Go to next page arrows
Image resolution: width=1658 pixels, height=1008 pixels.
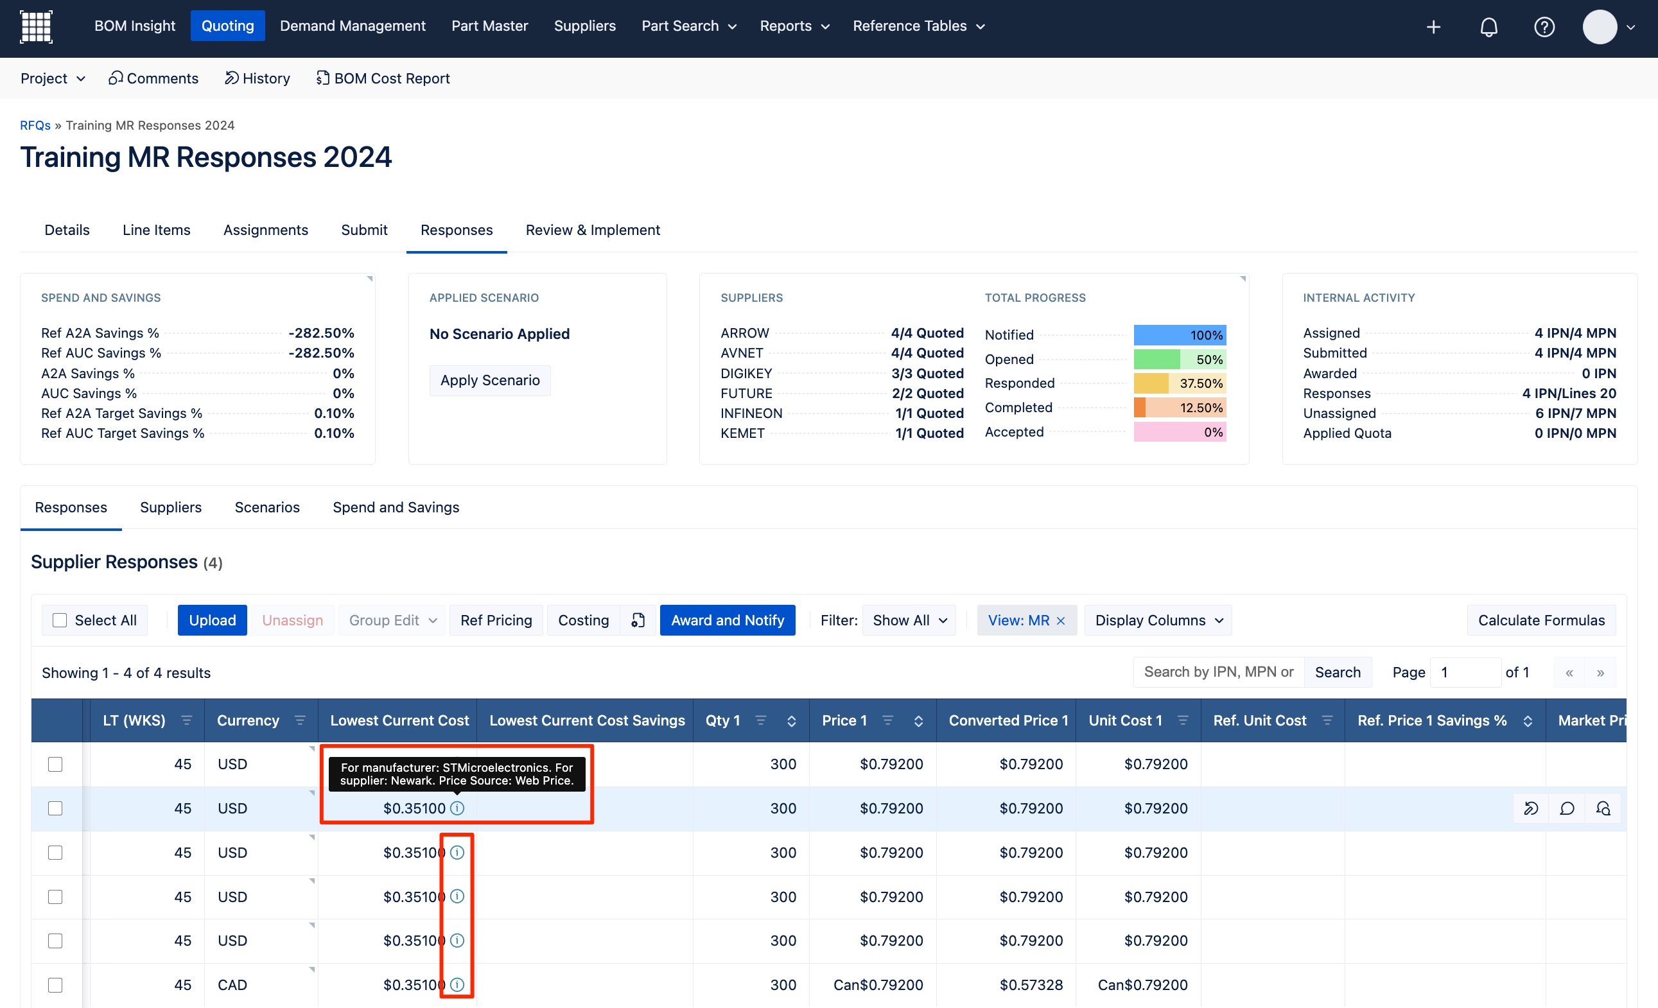(x=1600, y=672)
